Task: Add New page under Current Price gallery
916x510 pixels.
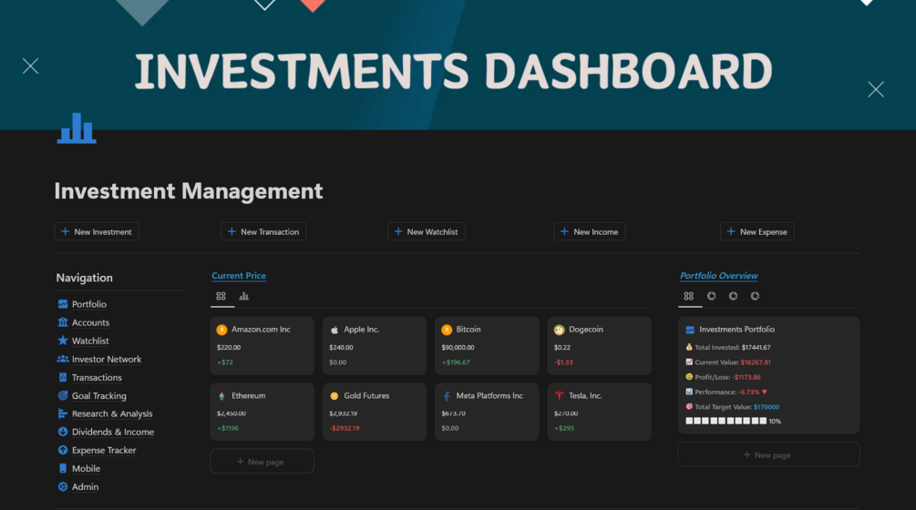Action: pyautogui.click(x=262, y=462)
